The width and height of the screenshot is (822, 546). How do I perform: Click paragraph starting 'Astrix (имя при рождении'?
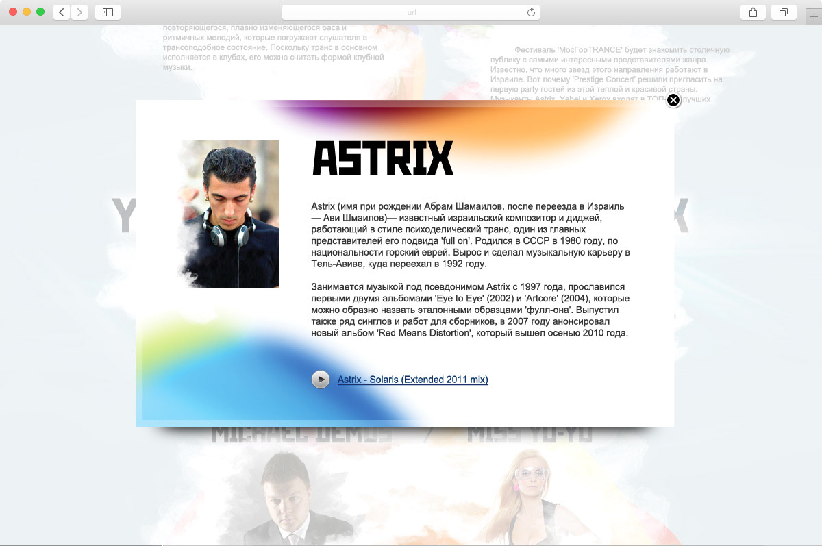click(471, 235)
